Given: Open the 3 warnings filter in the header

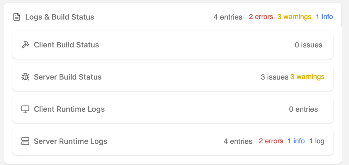Looking at the screenshot, I should [294, 17].
